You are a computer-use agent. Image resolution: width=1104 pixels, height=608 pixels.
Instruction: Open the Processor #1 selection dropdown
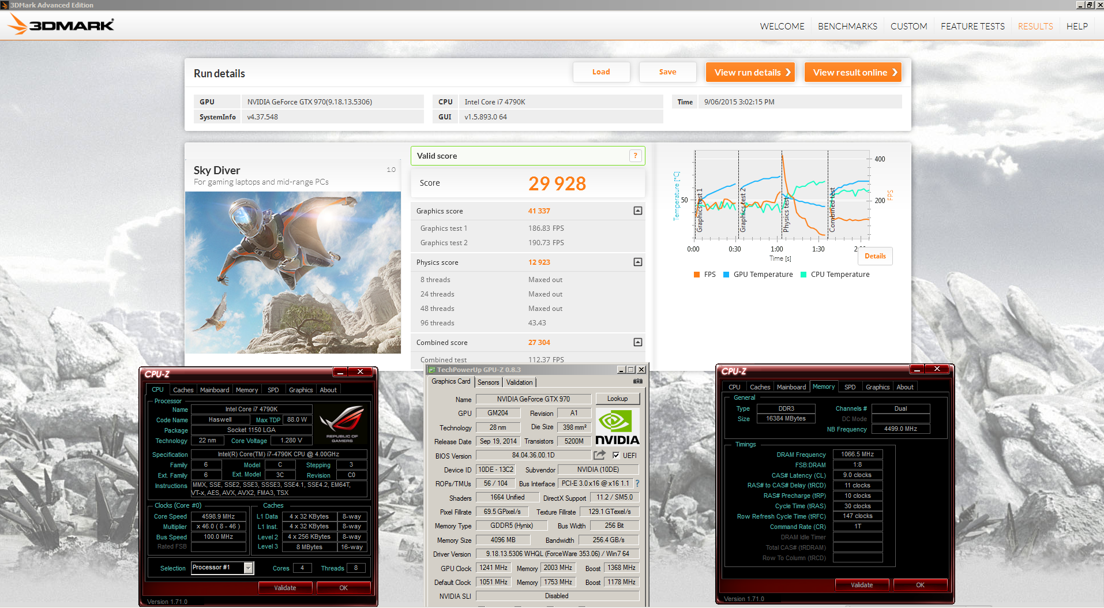click(248, 568)
